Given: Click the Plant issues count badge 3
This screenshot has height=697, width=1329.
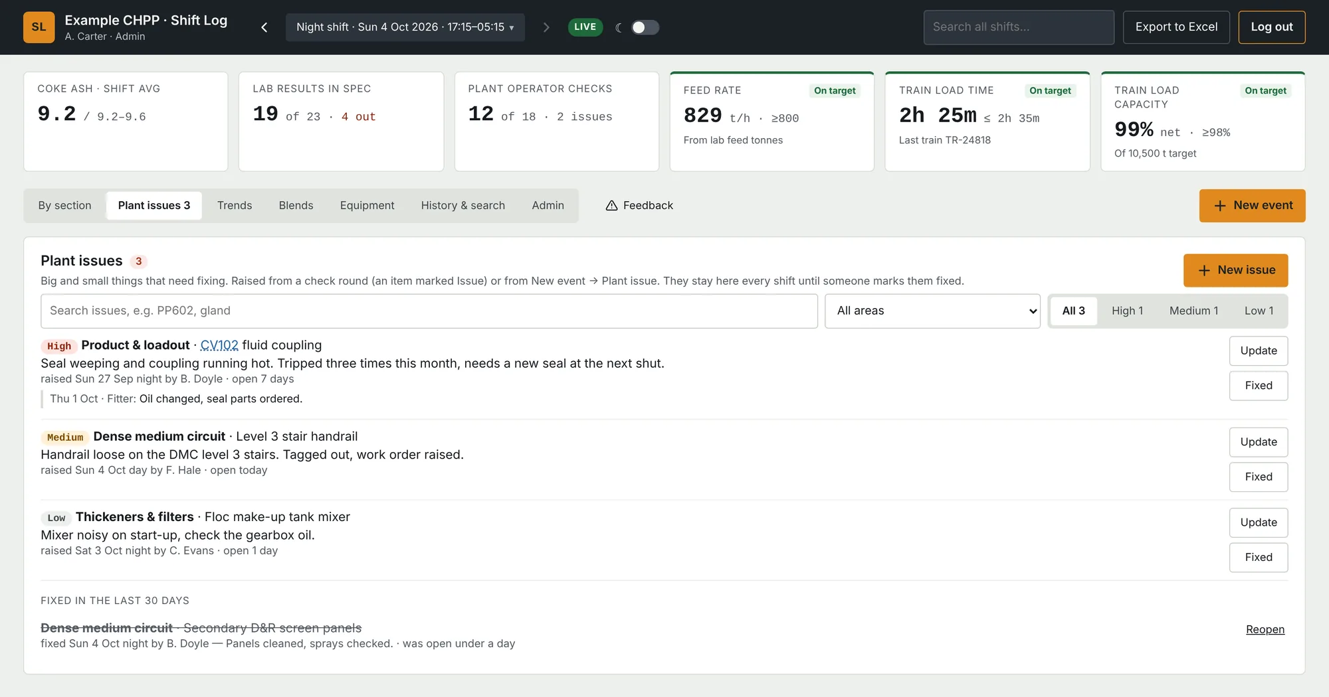Looking at the screenshot, I should (x=138, y=262).
